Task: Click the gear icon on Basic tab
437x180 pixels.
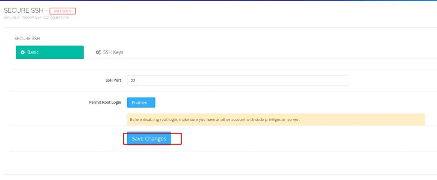Action: 23,52
